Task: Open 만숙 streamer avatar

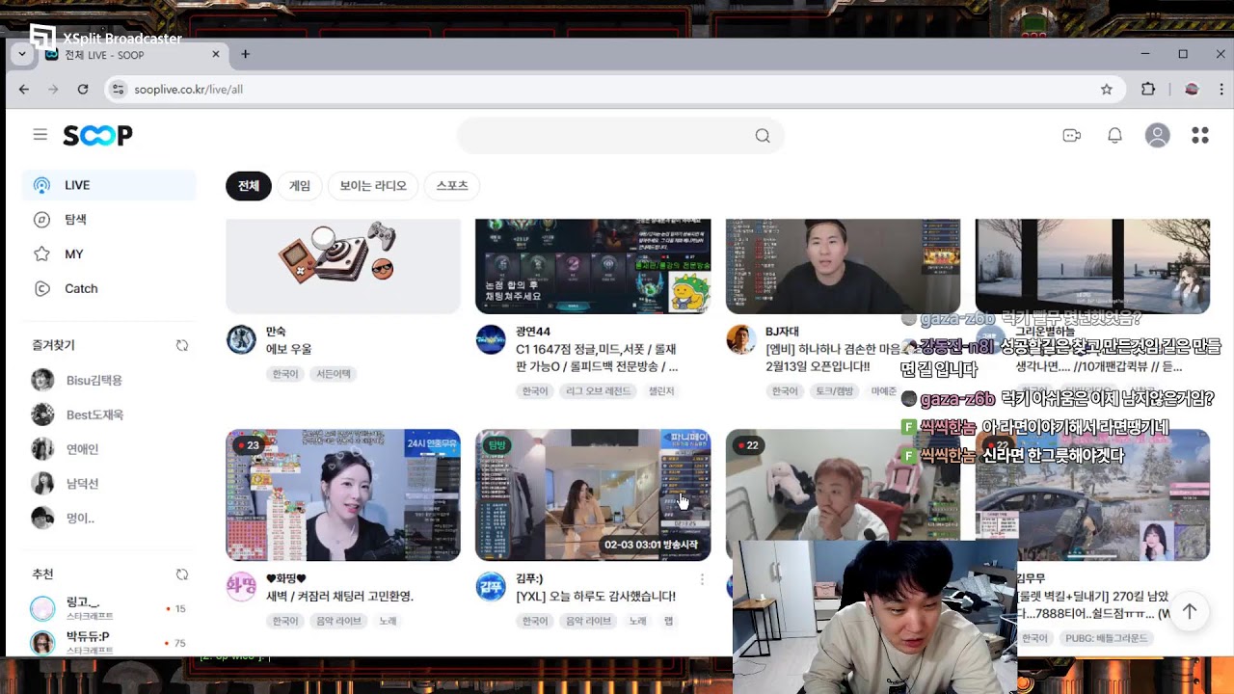Action: pos(241,339)
